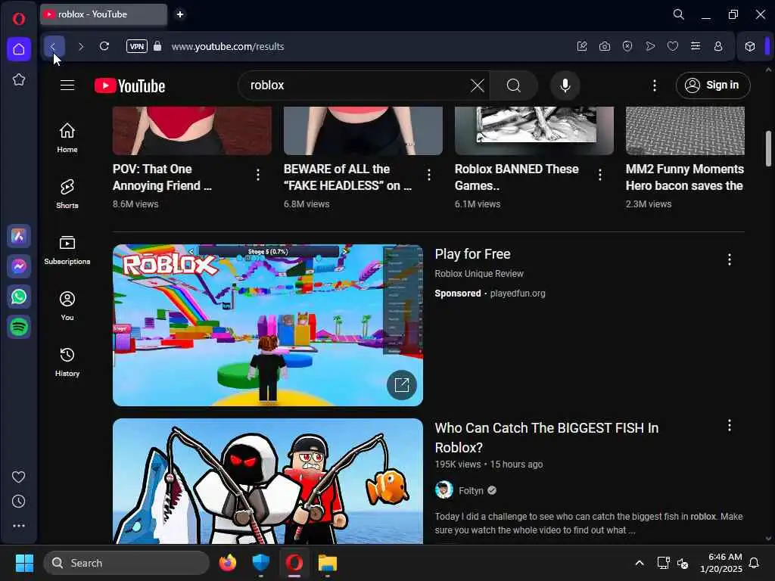Open the sidebar three-dots setup menu

pos(19,526)
